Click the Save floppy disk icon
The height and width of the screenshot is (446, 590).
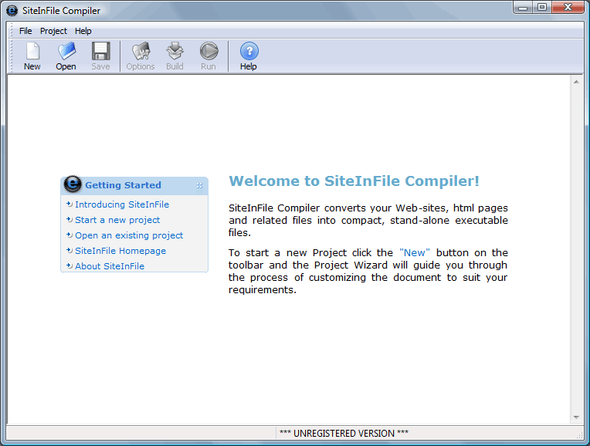click(x=100, y=52)
